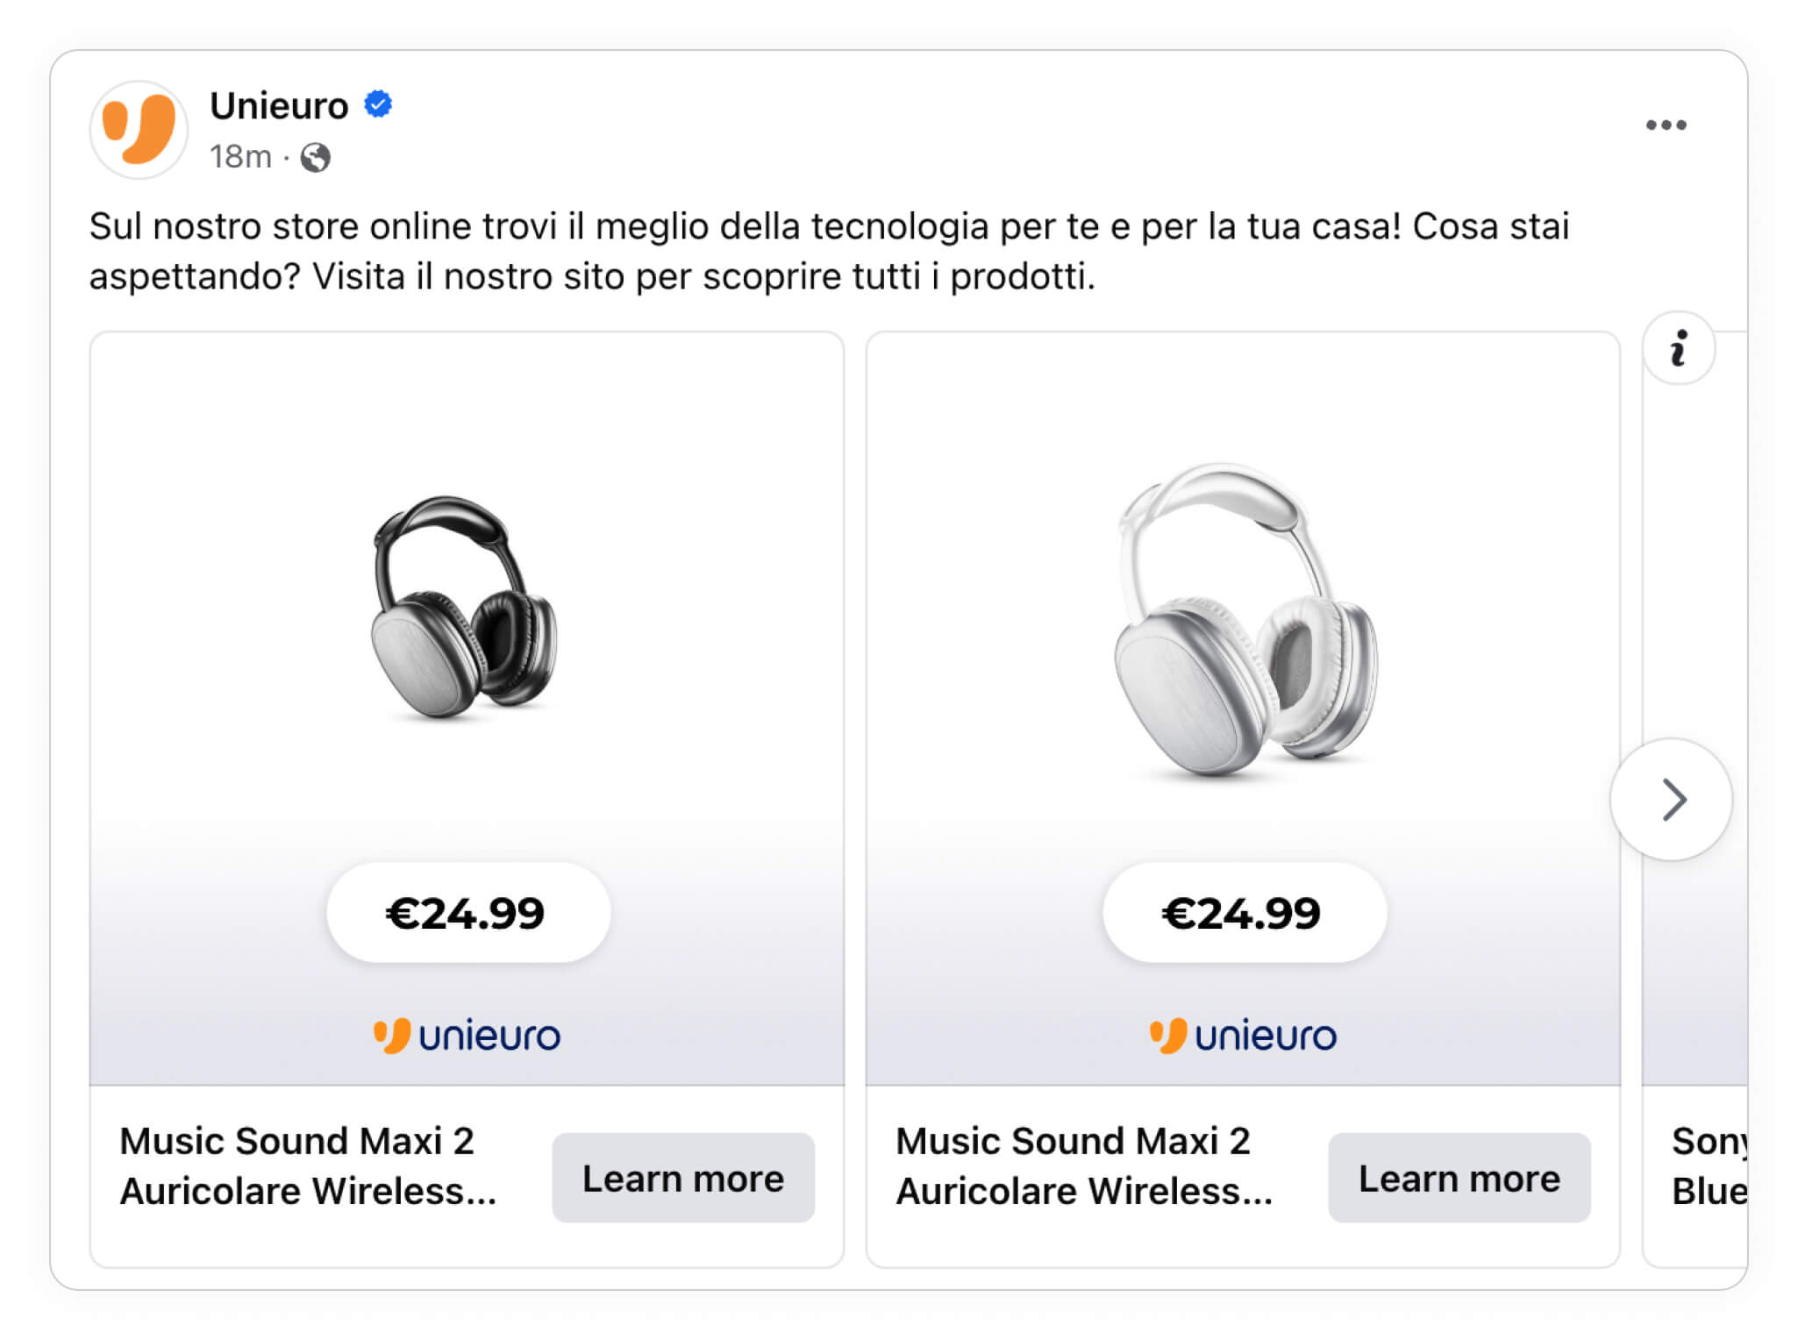Click the €24.99 price on second card
This screenshot has width=1798, height=1340.
[1243, 913]
